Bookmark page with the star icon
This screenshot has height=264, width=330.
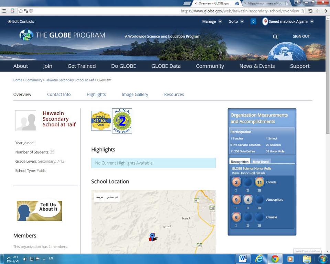click(21, 11)
